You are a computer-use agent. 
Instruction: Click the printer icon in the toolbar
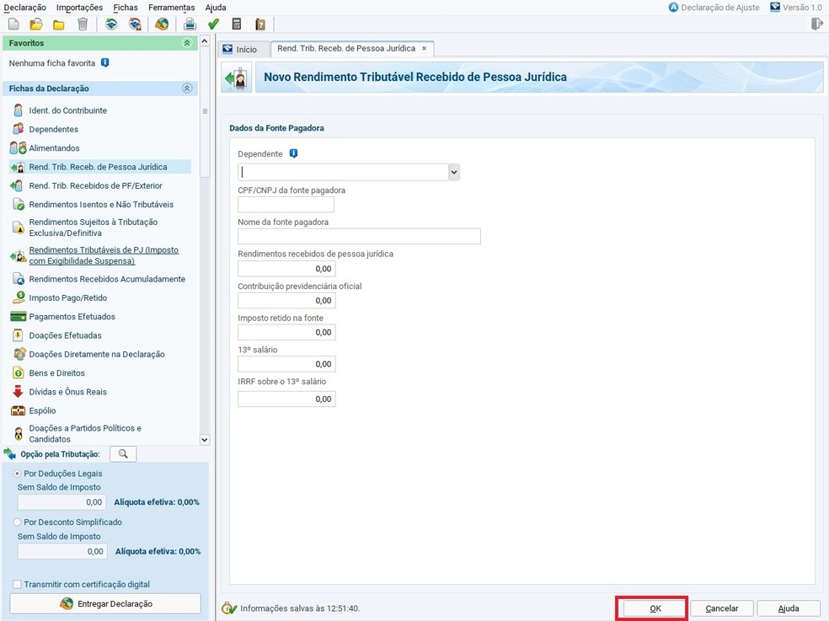[x=190, y=24]
